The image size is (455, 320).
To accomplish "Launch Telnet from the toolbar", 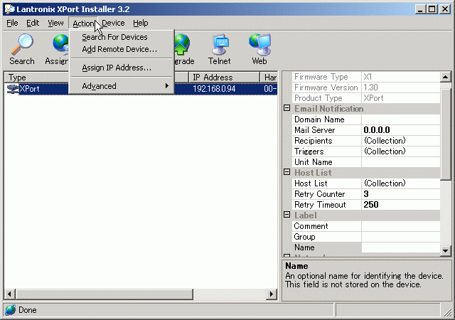I will [220, 44].
